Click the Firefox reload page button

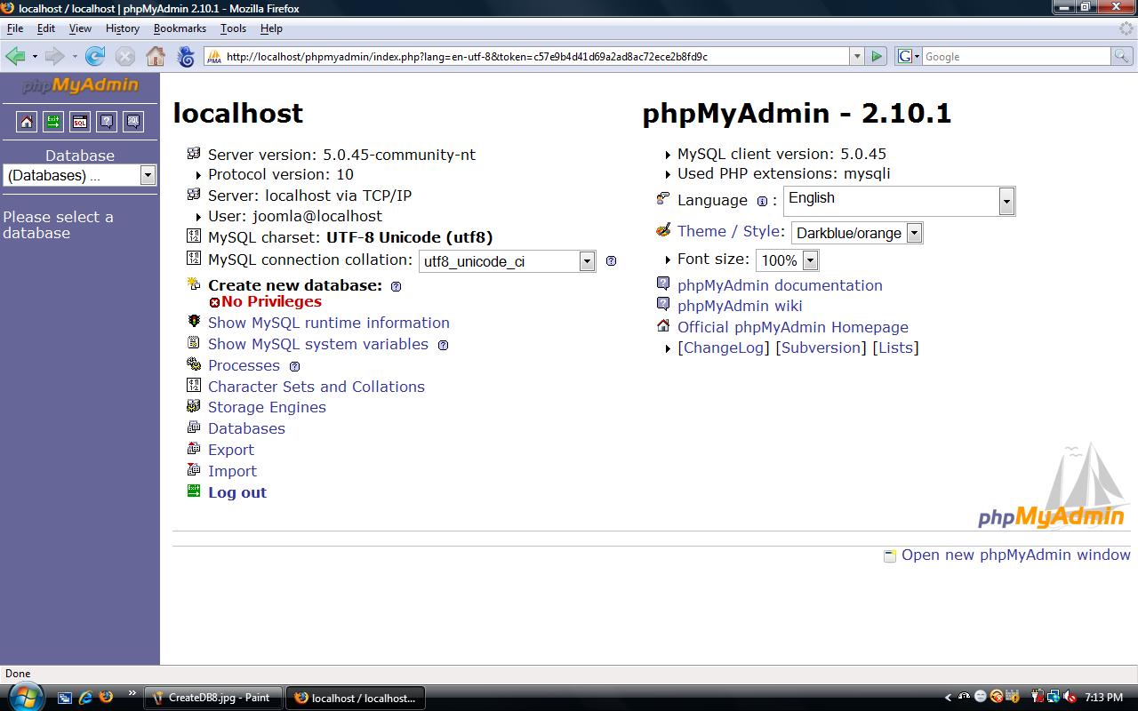point(95,57)
